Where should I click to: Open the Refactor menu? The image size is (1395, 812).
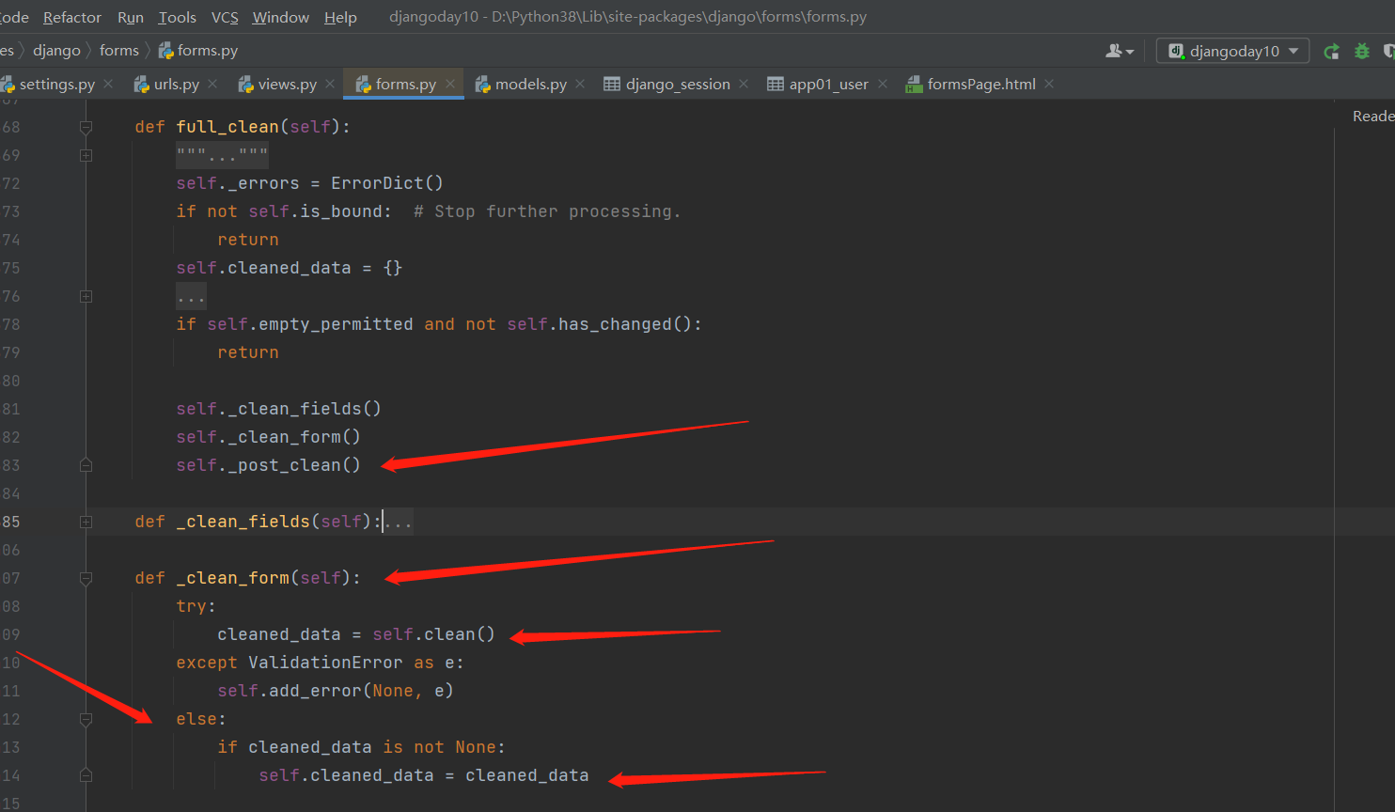[x=72, y=17]
